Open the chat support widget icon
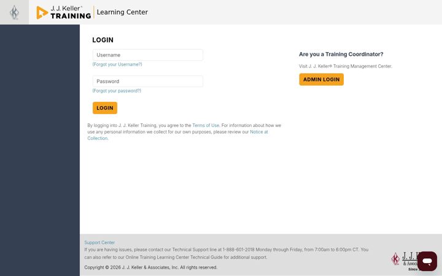The image size is (442, 276). coord(427,261)
